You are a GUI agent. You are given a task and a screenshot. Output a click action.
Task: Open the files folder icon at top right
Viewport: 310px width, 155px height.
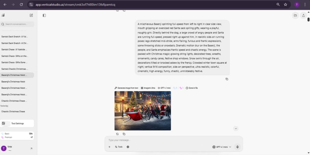pos(295,15)
